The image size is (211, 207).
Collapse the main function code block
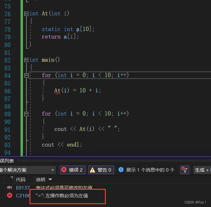(x=26, y=60)
